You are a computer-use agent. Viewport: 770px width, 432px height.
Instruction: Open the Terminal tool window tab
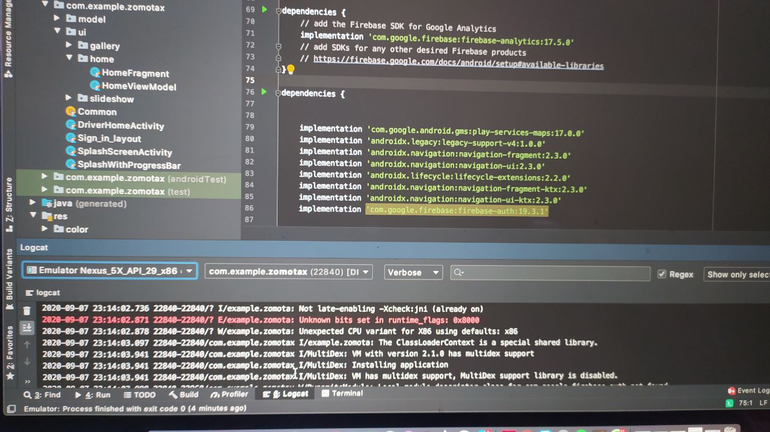(x=342, y=393)
